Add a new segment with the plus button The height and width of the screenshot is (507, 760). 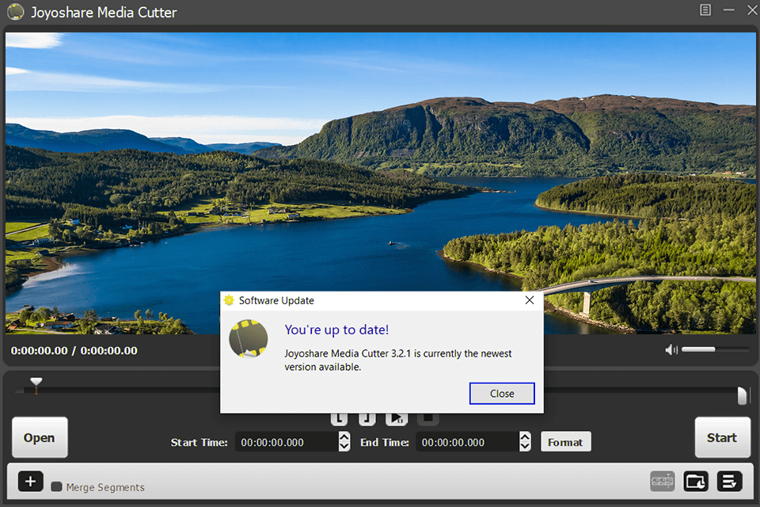pos(30,481)
